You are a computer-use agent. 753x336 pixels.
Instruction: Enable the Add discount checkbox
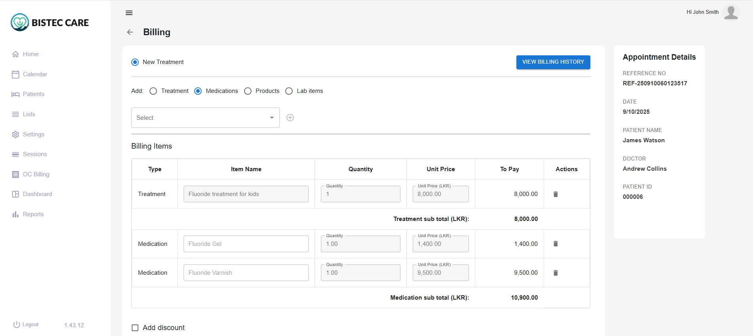point(135,328)
